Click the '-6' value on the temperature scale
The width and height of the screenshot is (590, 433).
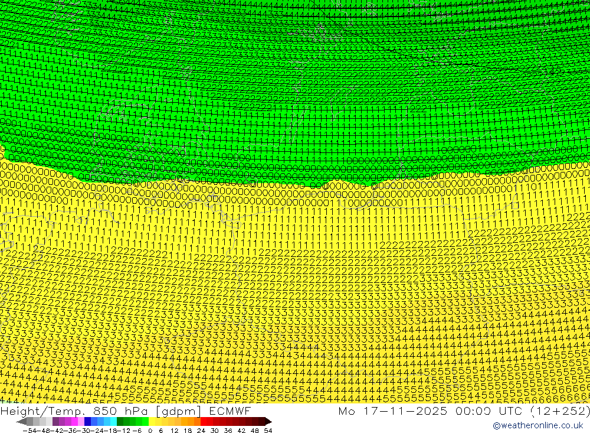pos(137,431)
